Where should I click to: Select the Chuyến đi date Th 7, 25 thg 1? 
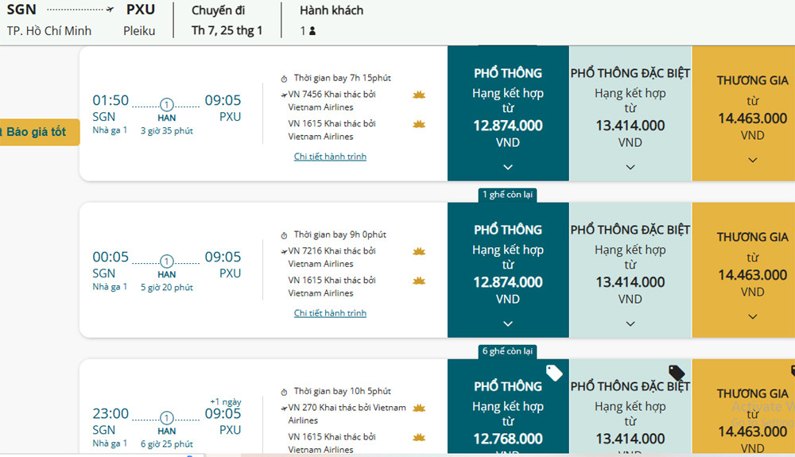[227, 31]
